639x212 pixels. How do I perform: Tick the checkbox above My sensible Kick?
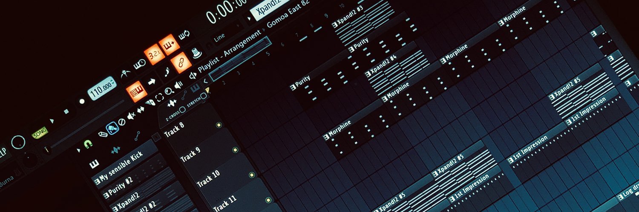(156, 137)
